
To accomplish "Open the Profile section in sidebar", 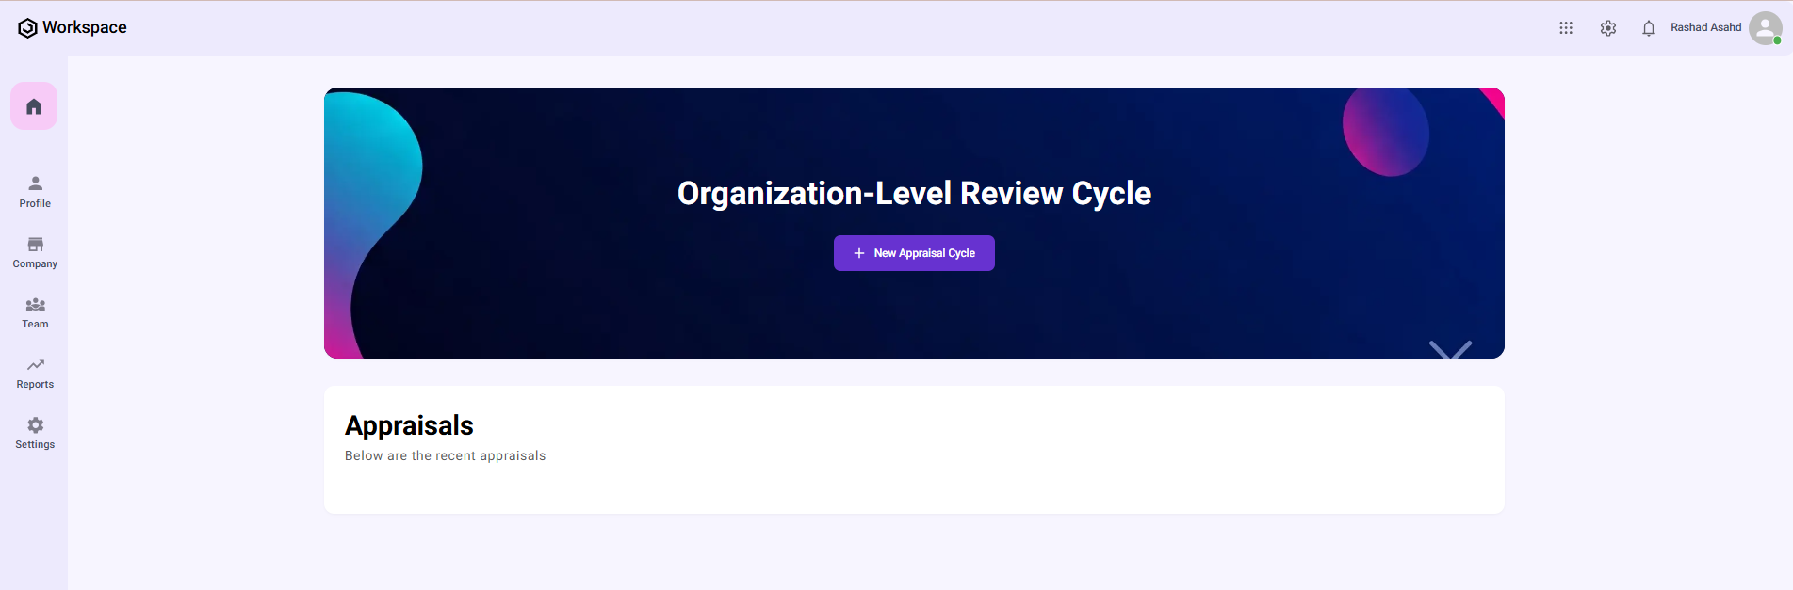I will [x=35, y=192].
